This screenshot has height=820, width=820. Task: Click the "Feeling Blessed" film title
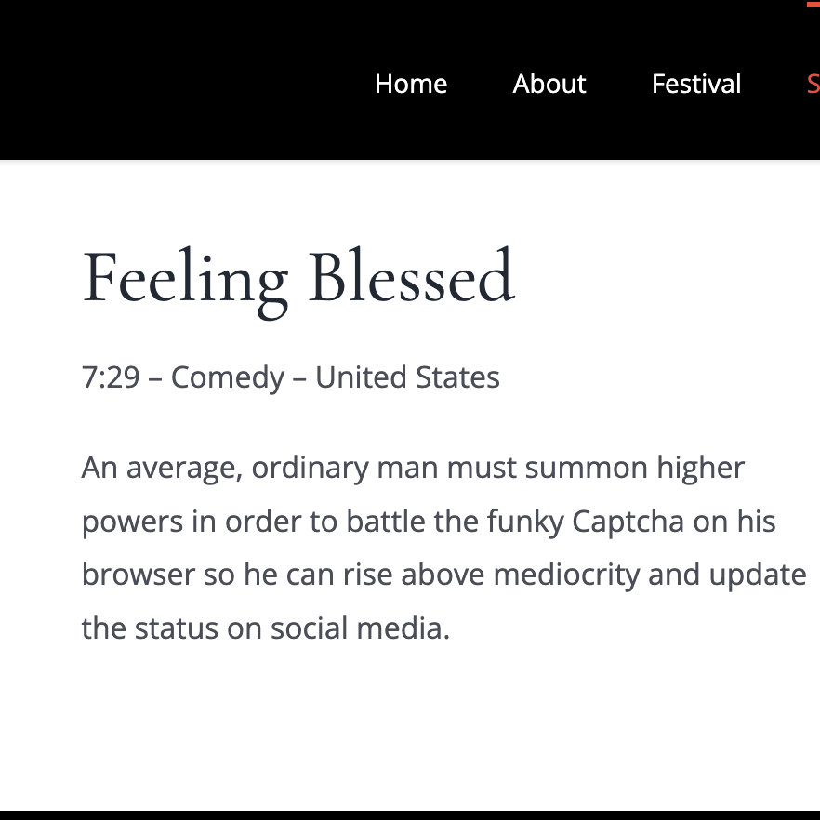[298, 278]
